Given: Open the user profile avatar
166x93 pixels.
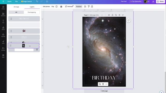Looking at the screenshot, I should pos(146,2).
